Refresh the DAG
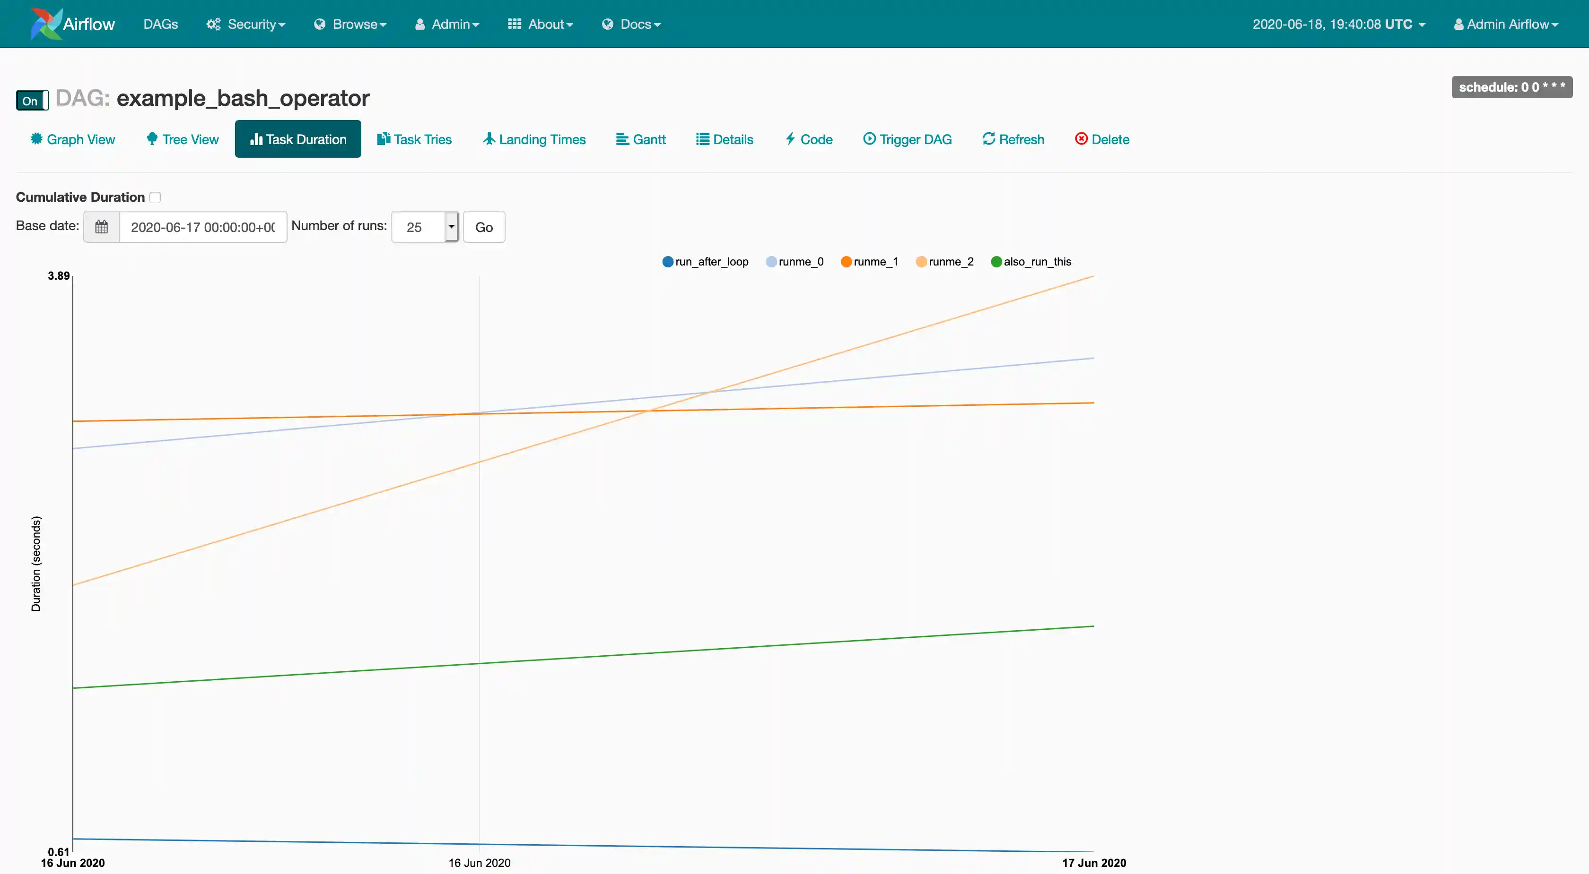The image size is (1589, 874). (x=1013, y=139)
